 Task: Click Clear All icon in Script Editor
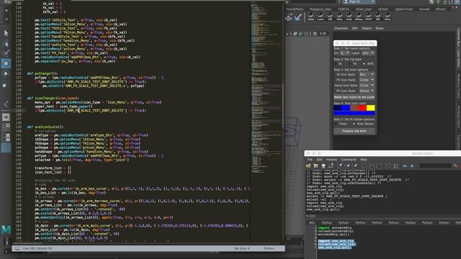point(355,166)
